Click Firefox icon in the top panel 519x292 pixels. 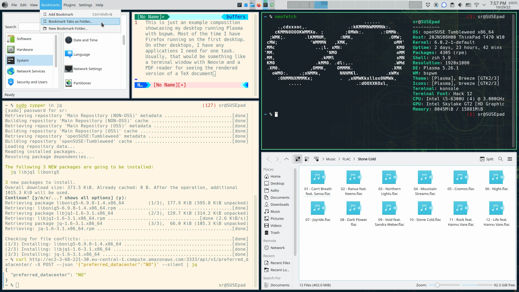(259, 5)
